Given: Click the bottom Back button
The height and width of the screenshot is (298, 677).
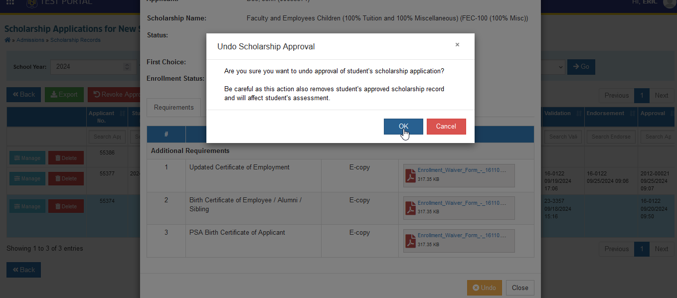Looking at the screenshot, I should click(23, 270).
